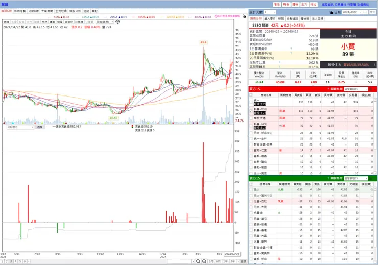Tick the checkbox for 摩根大通 row
Image resolution: width=378 pixels, height=265 pixels.
[251, 118]
